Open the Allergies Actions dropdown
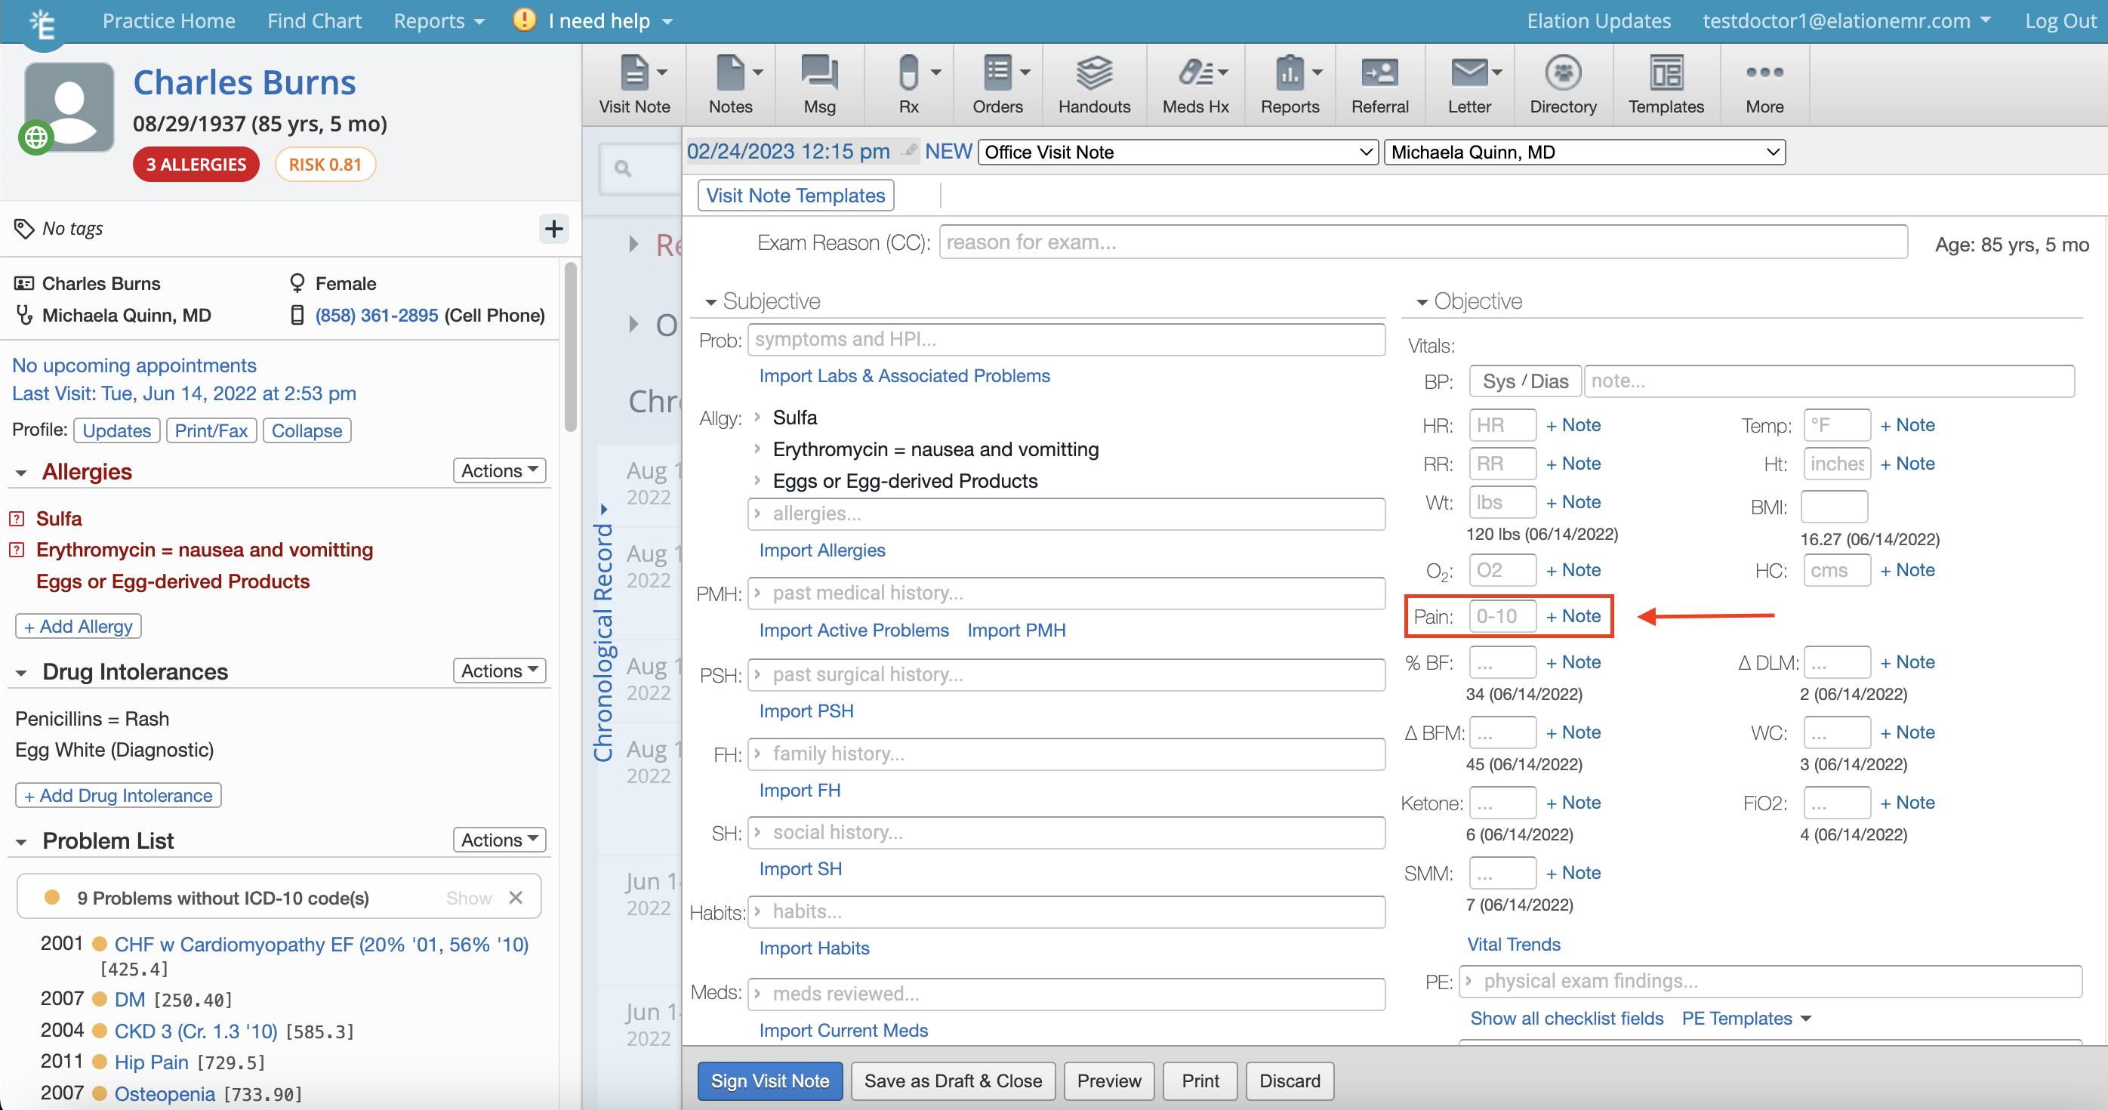 pyautogui.click(x=498, y=470)
